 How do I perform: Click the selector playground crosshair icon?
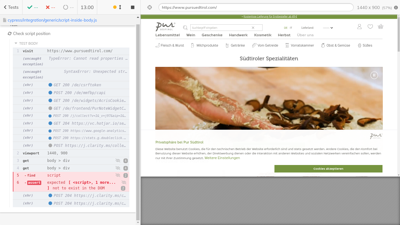click(149, 7)
